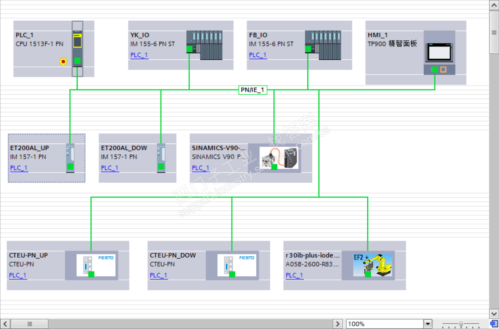This screenshot has width=499, height=329.
Task: Click the red-yellow safety icon on PLC_1
Action: [63, 61]
